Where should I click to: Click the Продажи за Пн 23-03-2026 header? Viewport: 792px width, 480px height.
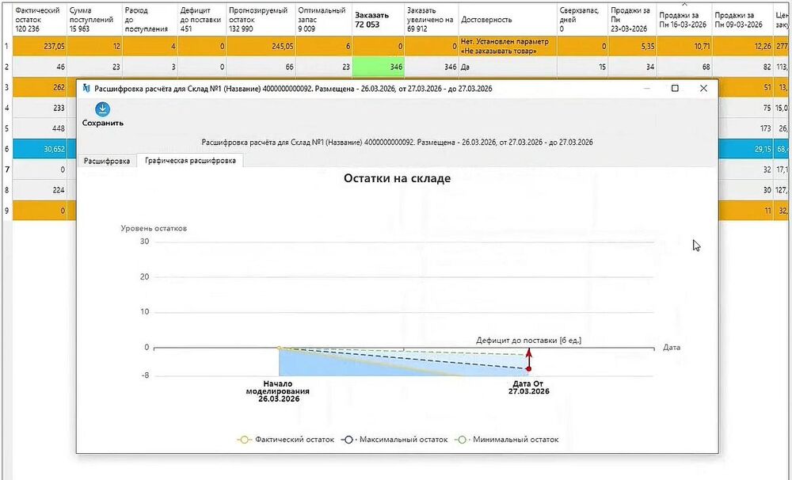point(632,19)
